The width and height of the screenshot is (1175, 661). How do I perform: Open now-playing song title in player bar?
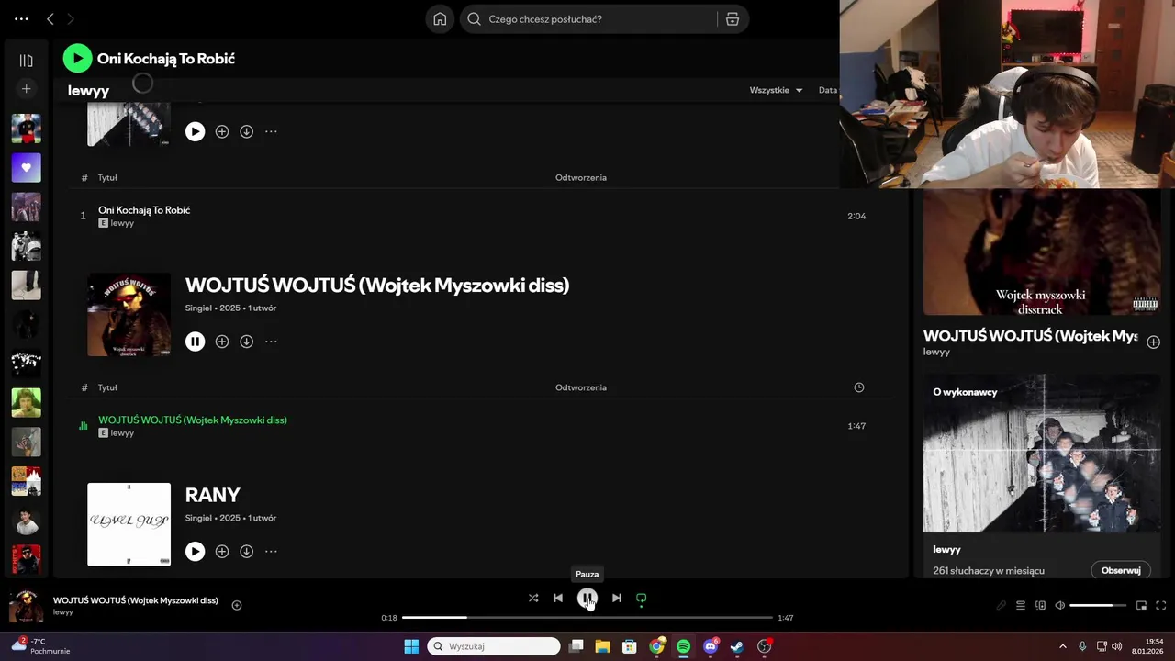coord(136,600)
